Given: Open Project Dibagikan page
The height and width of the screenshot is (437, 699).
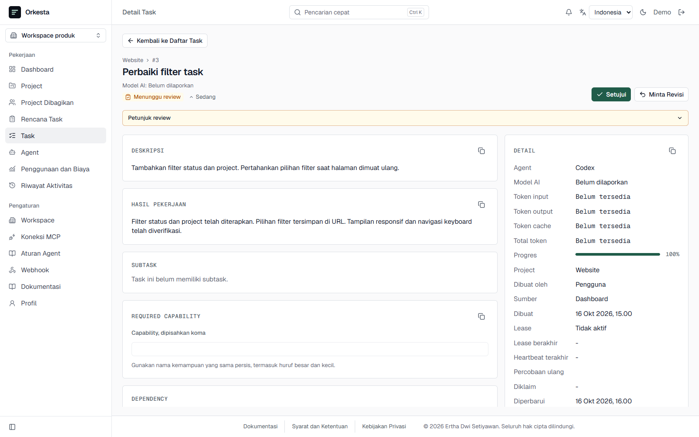Looking at the screenshot, I should 55,103.
